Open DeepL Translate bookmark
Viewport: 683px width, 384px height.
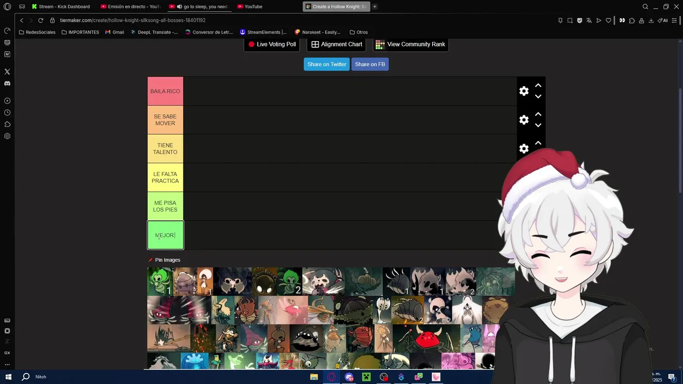pyautogui.click(x=154, y=32)
